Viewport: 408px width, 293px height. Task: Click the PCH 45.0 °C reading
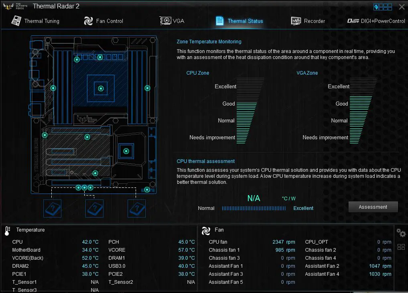(187, 242)
